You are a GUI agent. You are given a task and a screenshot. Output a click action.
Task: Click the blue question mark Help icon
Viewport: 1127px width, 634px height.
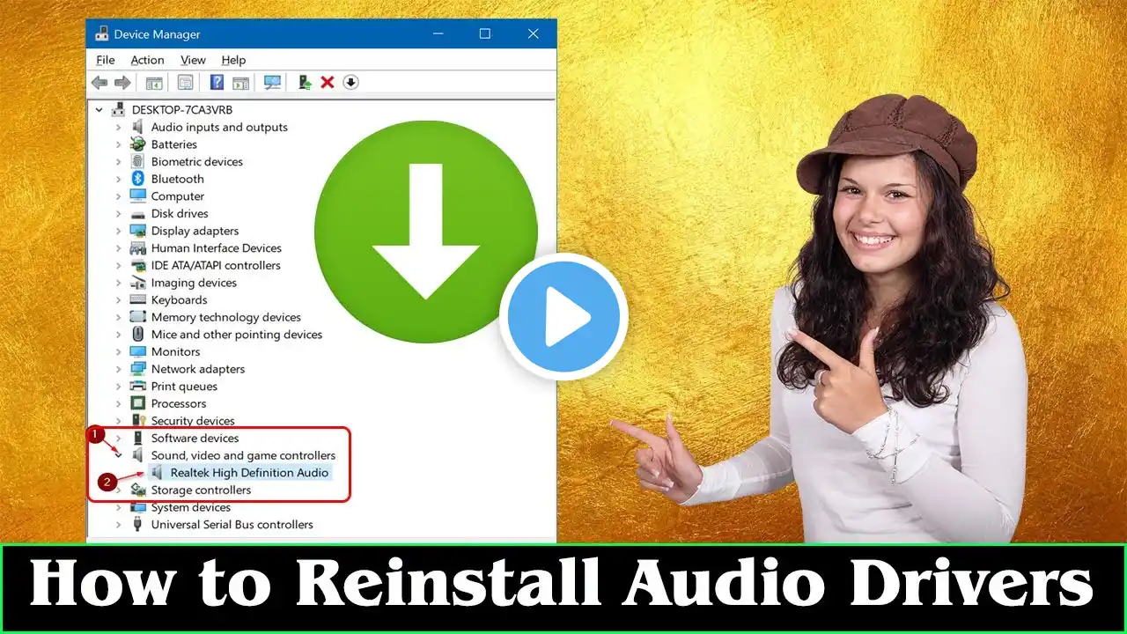(x=216, y=82)
